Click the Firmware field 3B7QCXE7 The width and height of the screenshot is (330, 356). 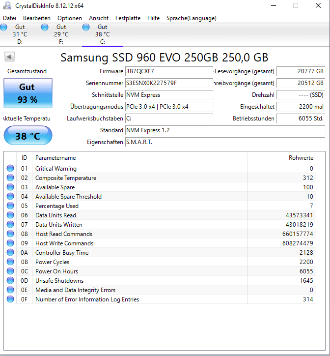(x=169, y=71)
